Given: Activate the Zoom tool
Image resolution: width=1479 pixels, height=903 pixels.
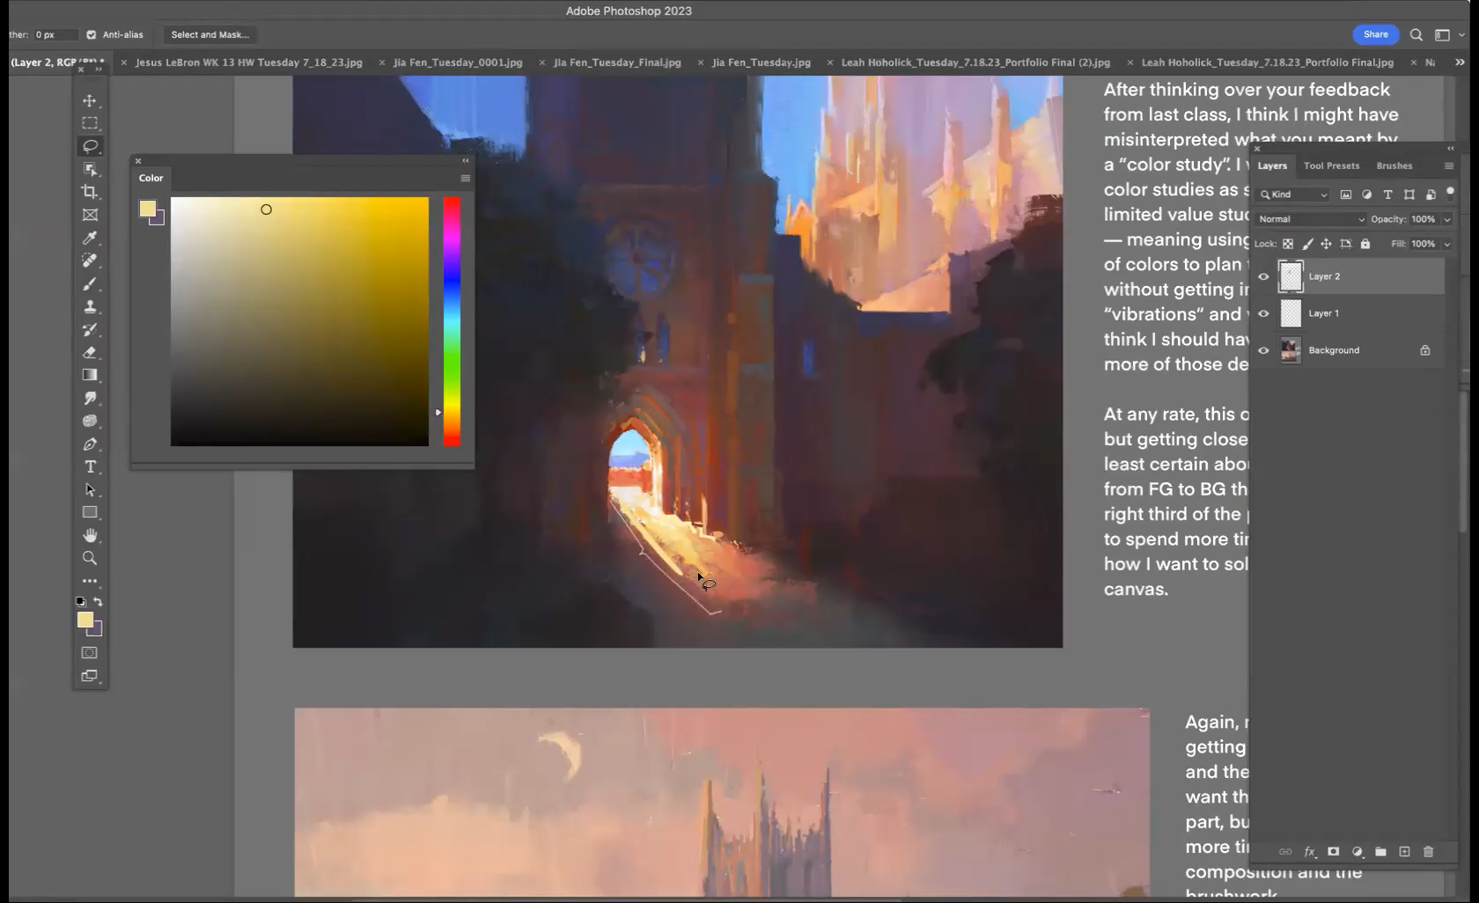Looking at the screenshot, I should click(90, 558).
